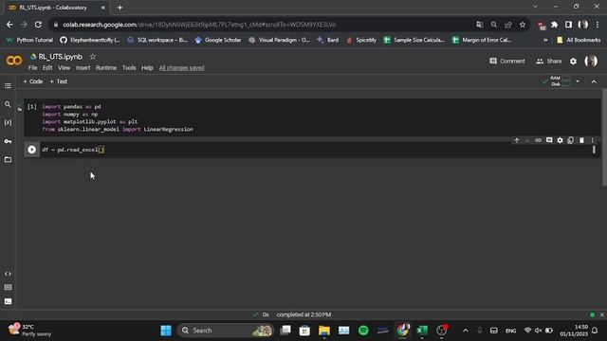The height and width of the screenshot is (341, 607).
Task: Open the File menu
Action: coord(32,67)
